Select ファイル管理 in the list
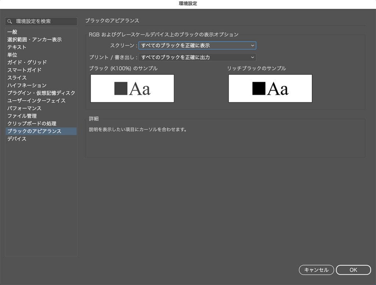This screenshot has height=285, width=376. 22,116
